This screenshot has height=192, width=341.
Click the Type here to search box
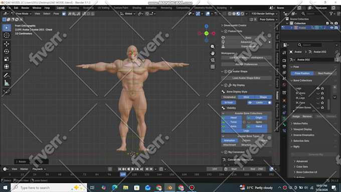49,187
